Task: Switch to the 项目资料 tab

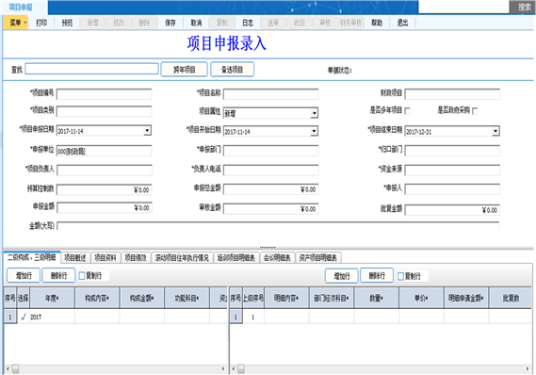Action: tap(106, 258)
